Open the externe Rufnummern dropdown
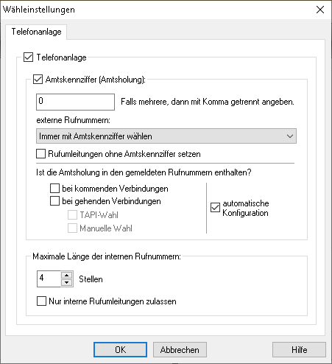This screenshot has height=364, width=332. click(x=166, y=136)
